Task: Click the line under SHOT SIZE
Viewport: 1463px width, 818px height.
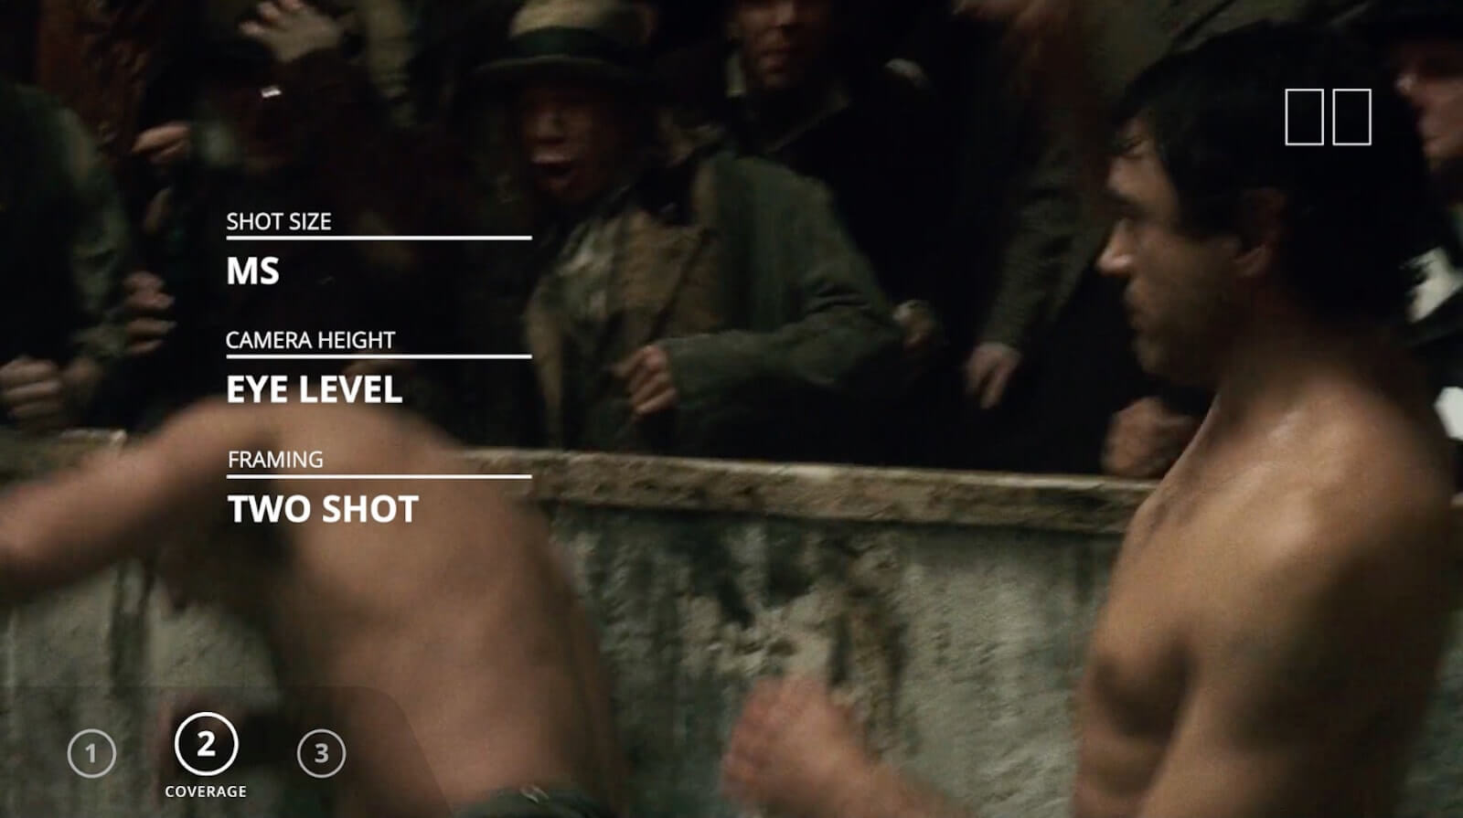Action: [x=379, y=238]
